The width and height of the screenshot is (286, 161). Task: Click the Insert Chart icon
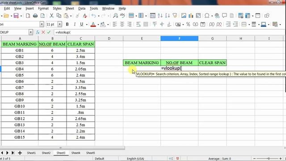tap(191, 16)
